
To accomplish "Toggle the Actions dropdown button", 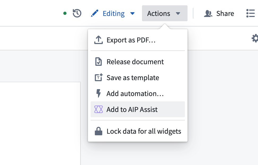I will point(165,13).
